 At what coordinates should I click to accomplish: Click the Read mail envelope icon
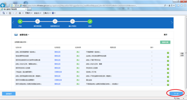point(16,13)
